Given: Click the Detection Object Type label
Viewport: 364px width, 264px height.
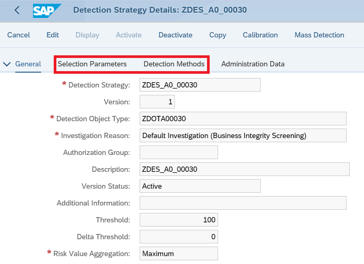Looking at the screenshot, I should (x=93, y=119).
